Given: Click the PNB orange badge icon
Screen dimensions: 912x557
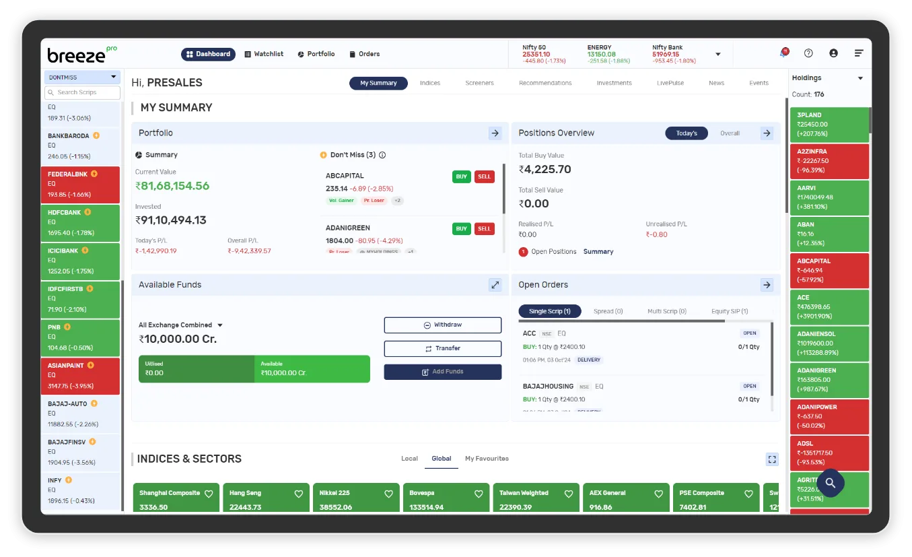Looking at the screenshot, I should coord(67,327).
